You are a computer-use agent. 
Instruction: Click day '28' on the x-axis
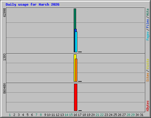(x=128, y=115)
